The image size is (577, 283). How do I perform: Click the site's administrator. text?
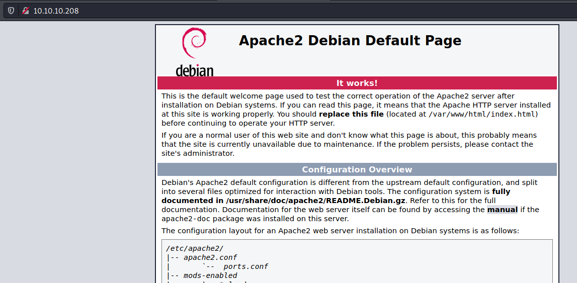coord(198,154)
